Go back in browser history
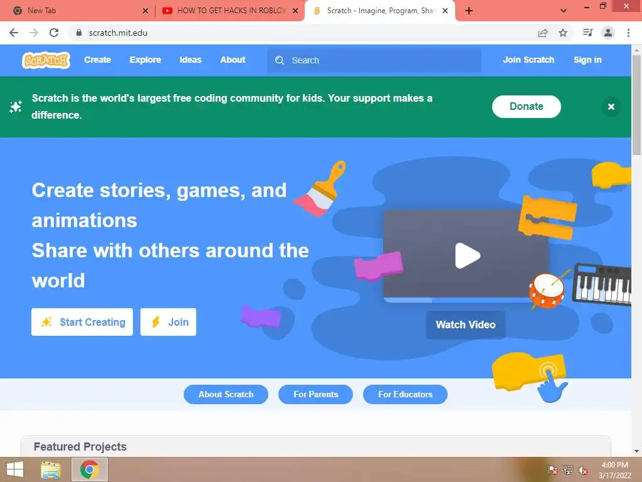 (x=14, y=33)
